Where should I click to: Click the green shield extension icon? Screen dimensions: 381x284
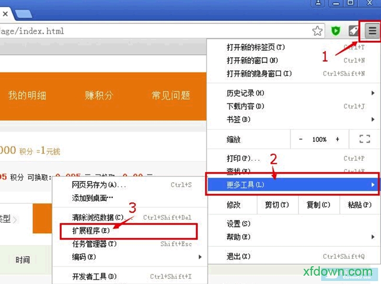[x=336, y=31]
